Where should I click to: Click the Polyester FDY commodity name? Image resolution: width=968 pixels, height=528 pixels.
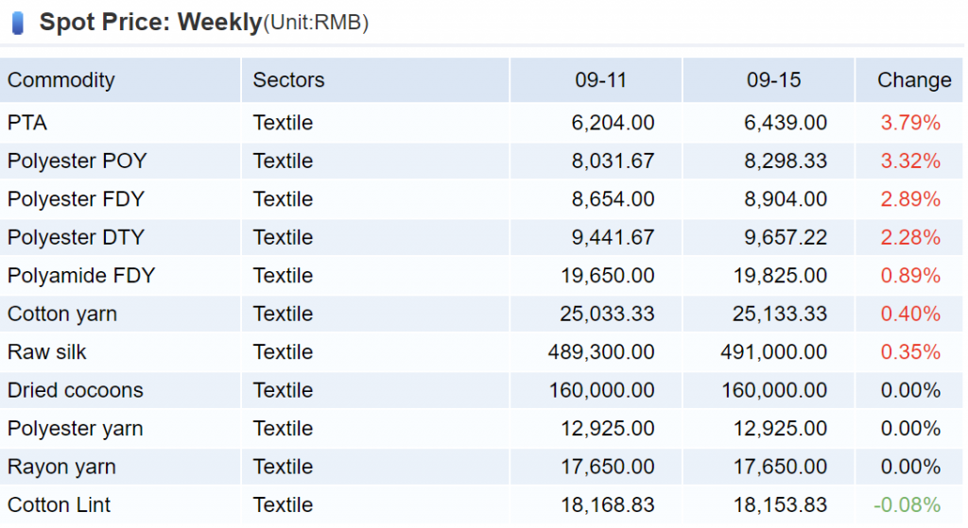[x=76, y=199]
